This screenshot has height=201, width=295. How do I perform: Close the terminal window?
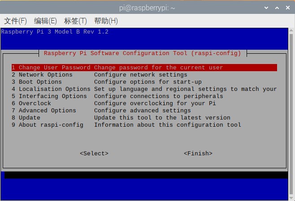(x=288, y=8)
